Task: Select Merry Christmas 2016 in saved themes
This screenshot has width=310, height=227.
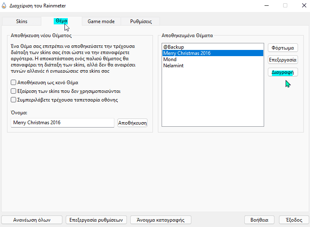Action: coord(213,53)
